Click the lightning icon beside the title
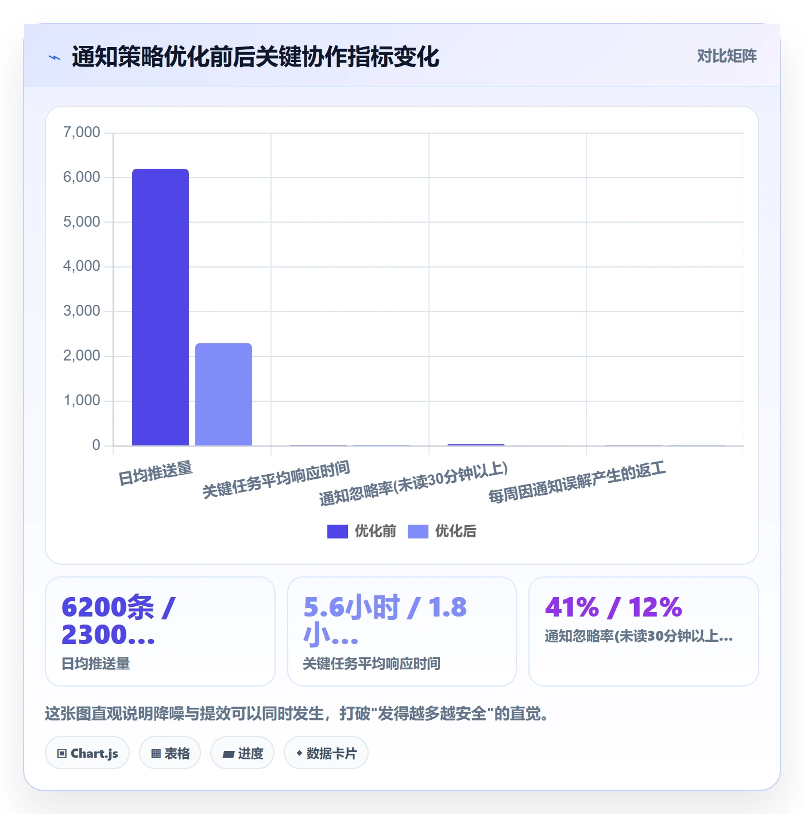This screenshot has height=814, width=804. click(55, 57)
